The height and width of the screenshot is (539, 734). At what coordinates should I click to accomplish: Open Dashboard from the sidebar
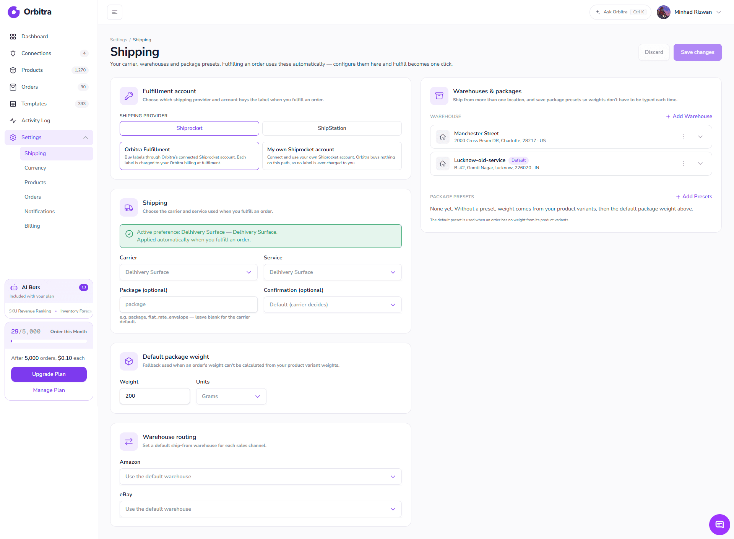[x=49, y=36]
